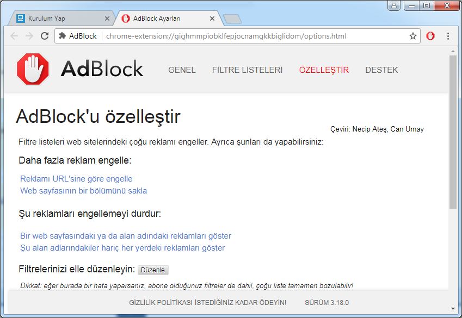Click the Chrome profile user icon
This screenshot has height=318, width=462.
(x=393, y=5)
